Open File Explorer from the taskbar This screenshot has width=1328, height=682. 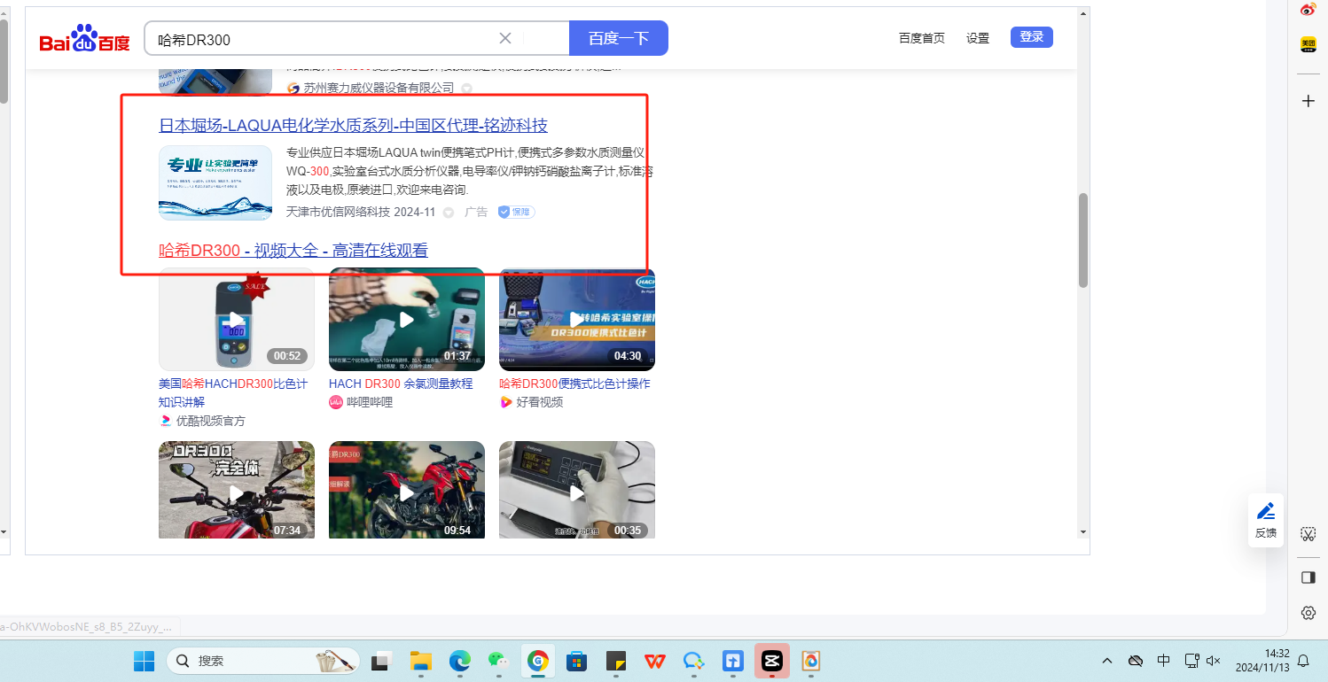pos(420,661)
